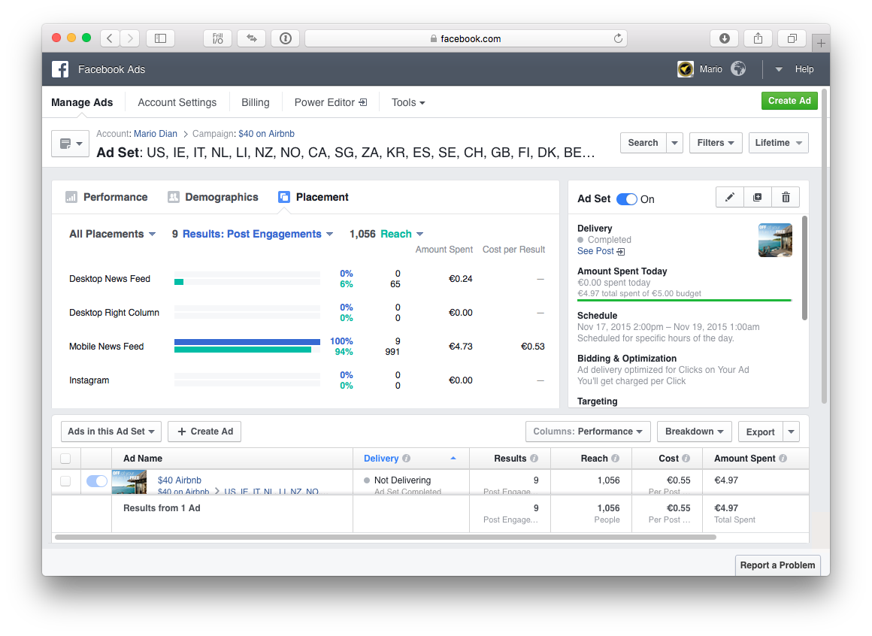The width and height of the screenshot is (872, 636).
Task: Edit the ad set with the pencil icon
Action: click(730, 198)
